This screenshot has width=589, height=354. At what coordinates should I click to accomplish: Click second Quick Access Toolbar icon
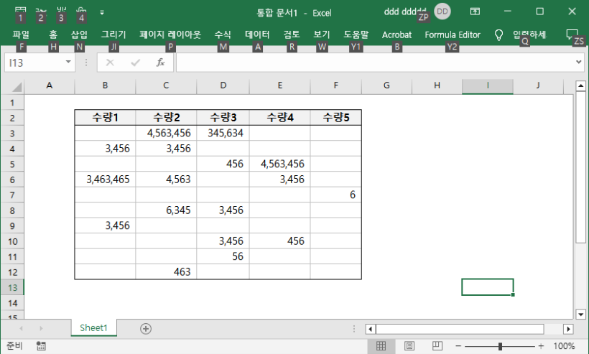pyautogui.click(x=40, y=11)
